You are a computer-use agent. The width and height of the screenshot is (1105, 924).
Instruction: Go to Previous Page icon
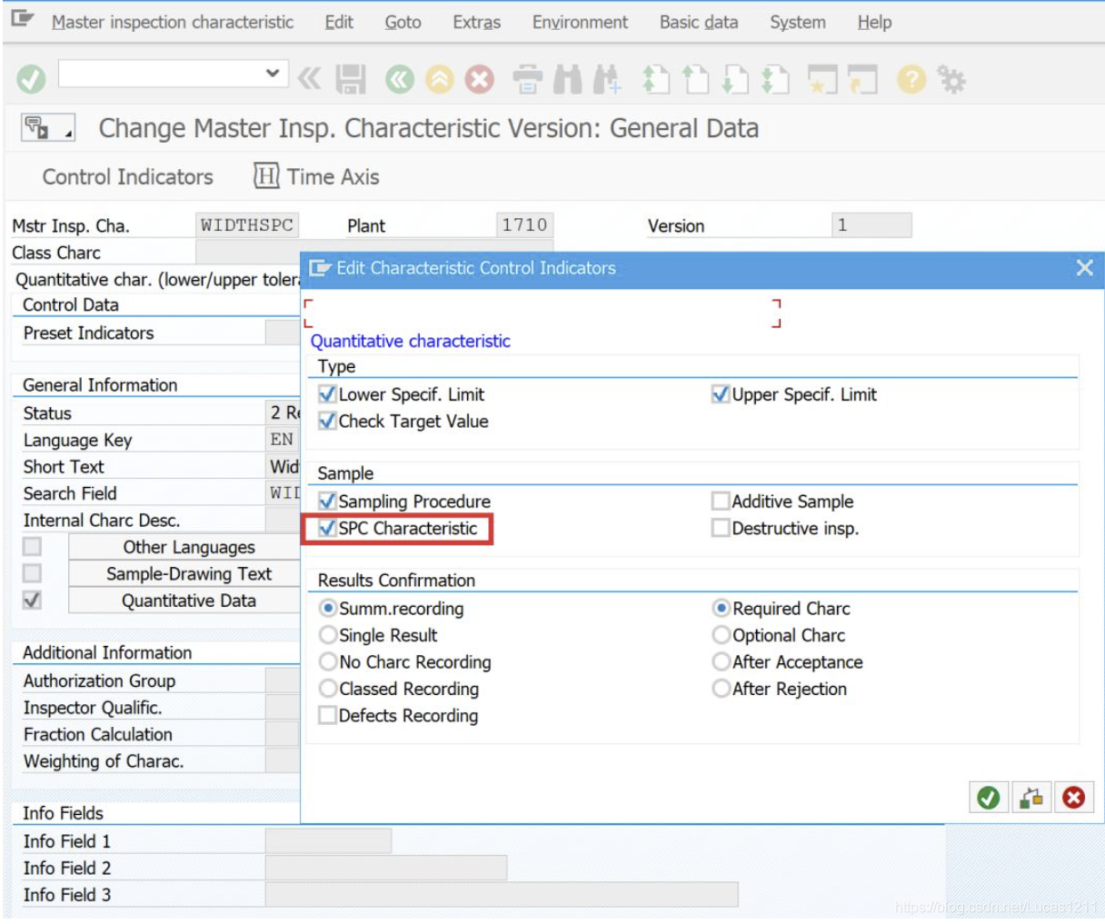pyautogui.click(x=695, y=80)
